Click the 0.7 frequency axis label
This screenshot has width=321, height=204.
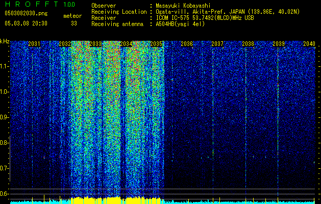[x=4, y=168]
